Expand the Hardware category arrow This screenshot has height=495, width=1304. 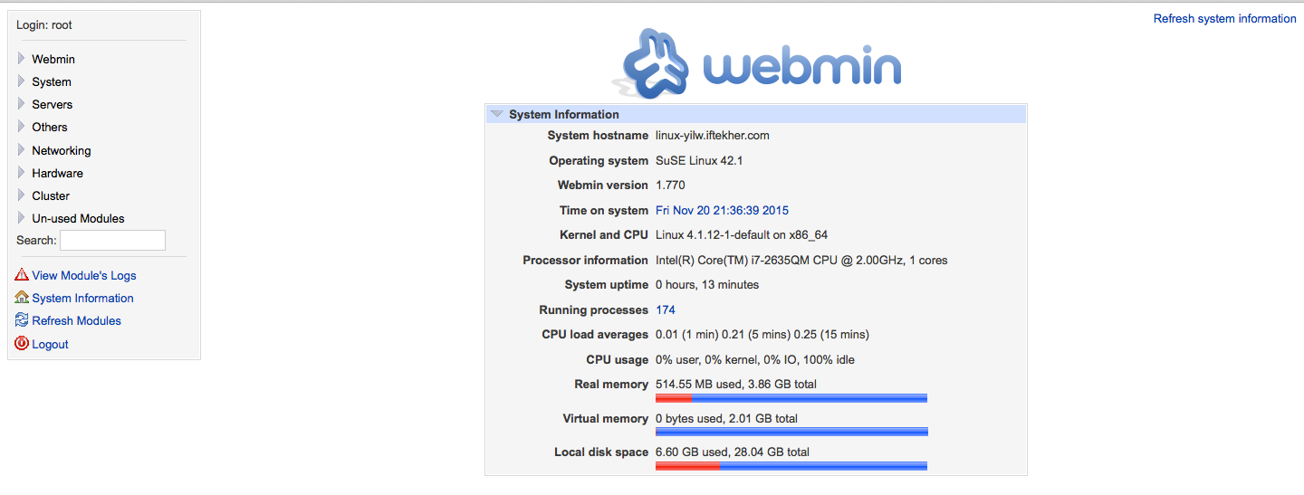pyautogui.click(x=22, y=173)
